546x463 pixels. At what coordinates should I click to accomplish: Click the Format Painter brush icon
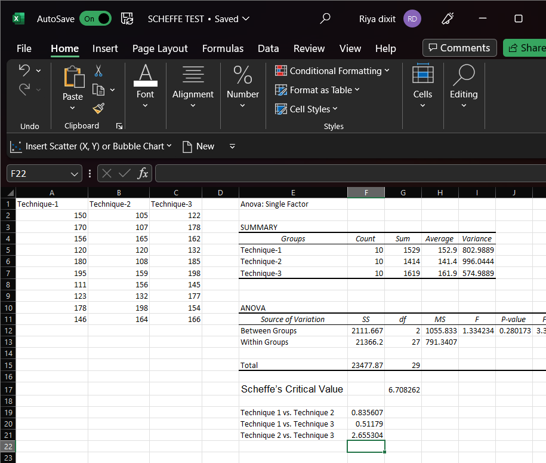point(98,108)
